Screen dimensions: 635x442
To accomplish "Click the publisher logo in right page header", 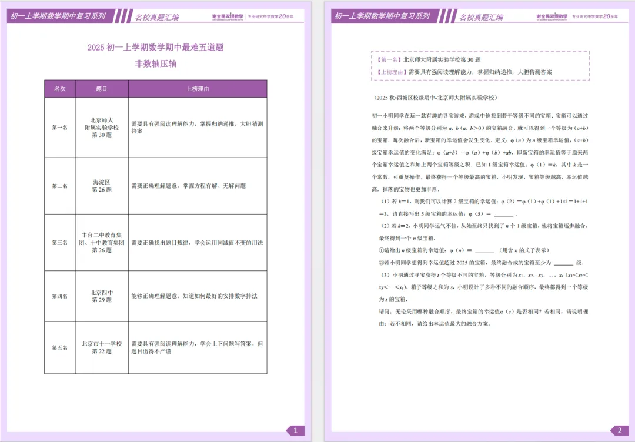I will (x=552, y=16).
